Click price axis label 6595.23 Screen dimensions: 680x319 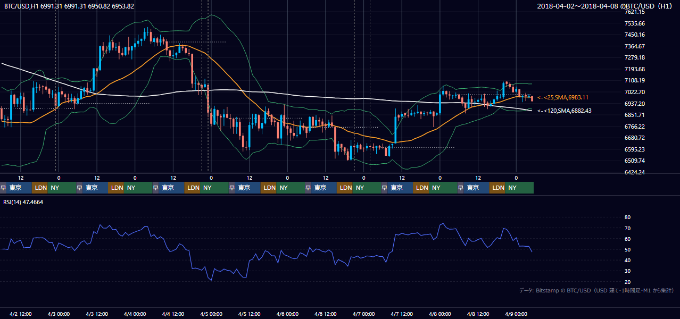pyautogui.click(x=635, y=149)
